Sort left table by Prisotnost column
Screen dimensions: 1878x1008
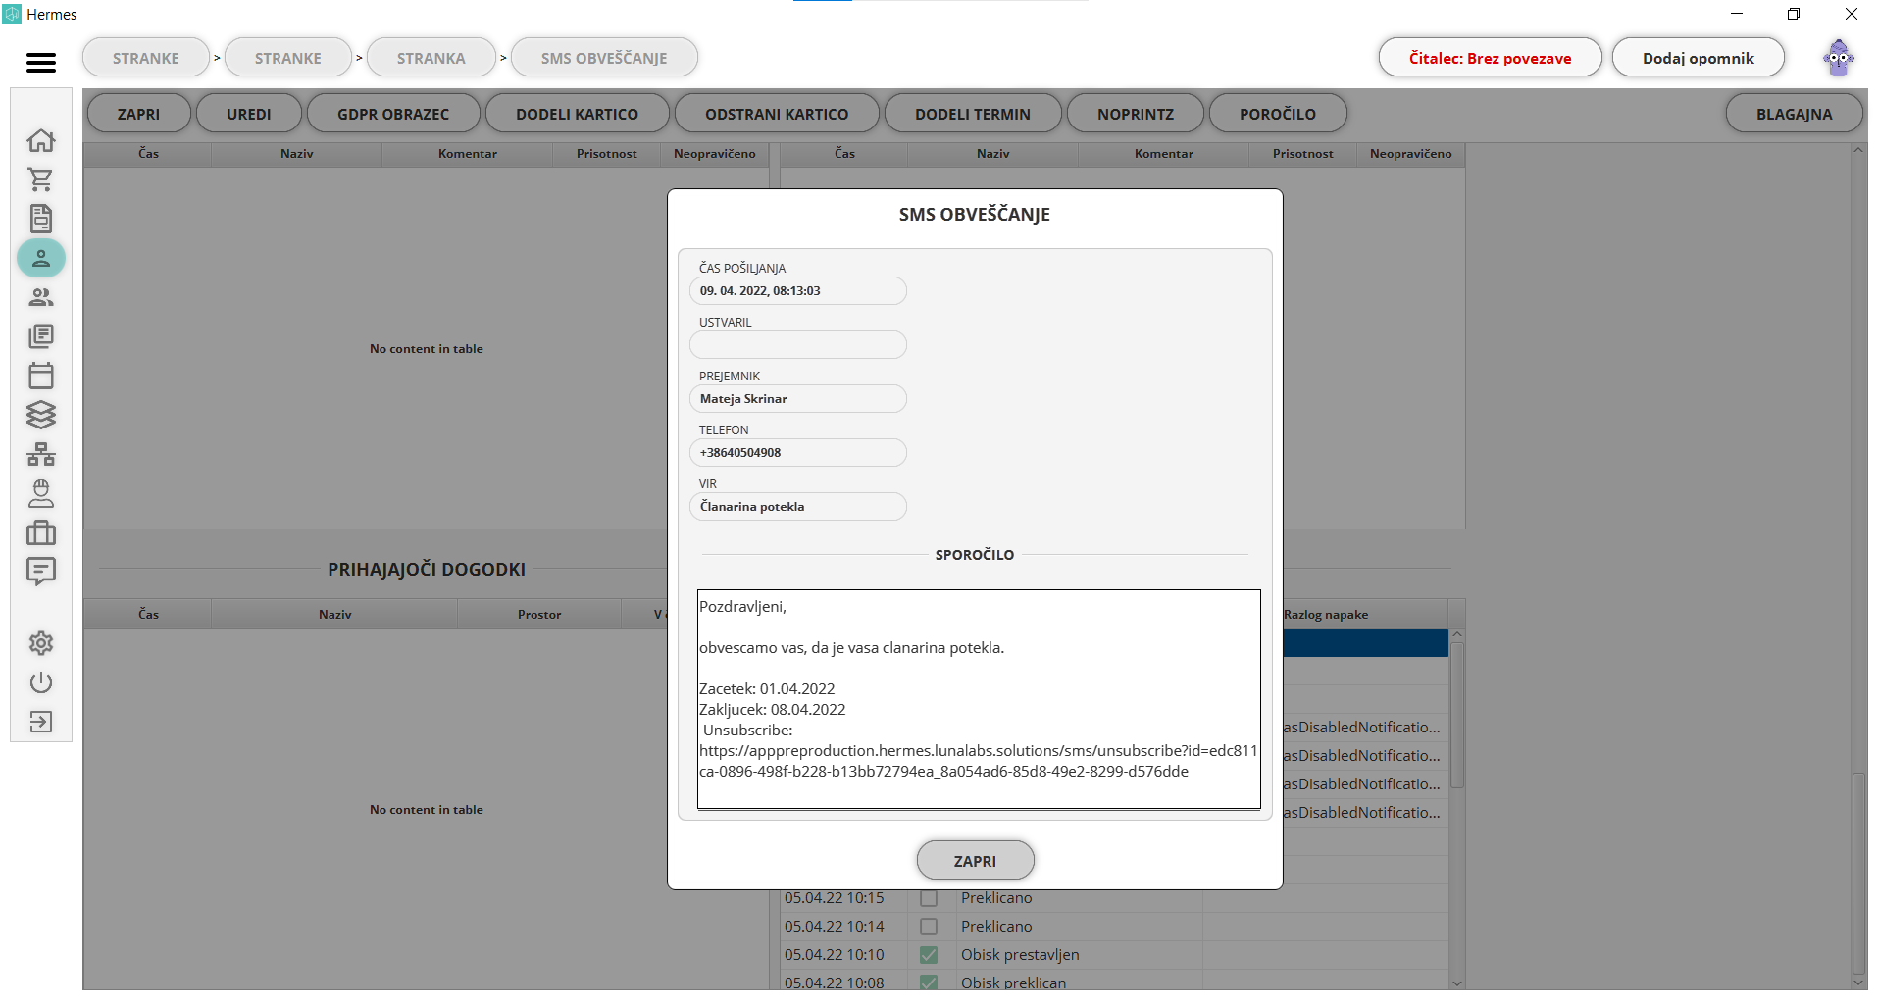[x=607, y=154]
